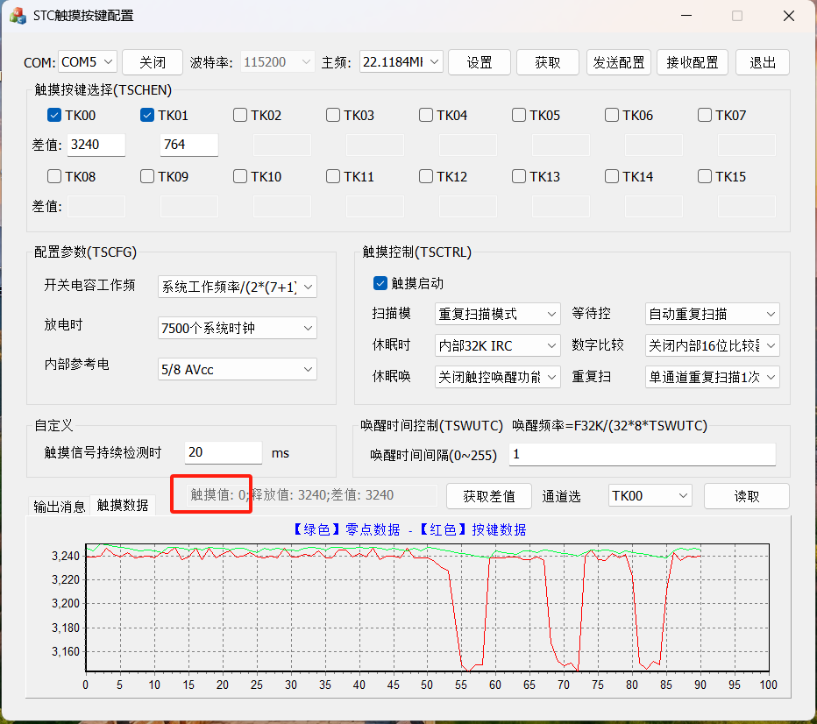
Task: Open the 开关电容工作频 dropdown
Action: (238, 287)
